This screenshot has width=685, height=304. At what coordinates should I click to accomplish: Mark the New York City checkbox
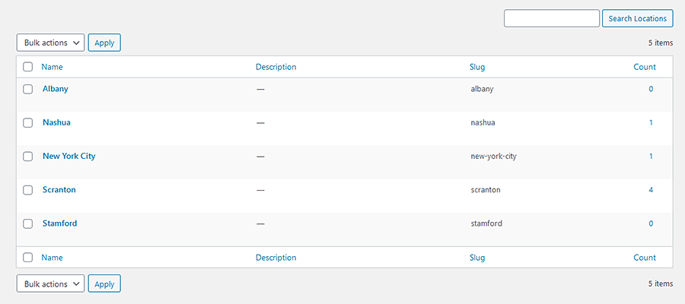27,156
